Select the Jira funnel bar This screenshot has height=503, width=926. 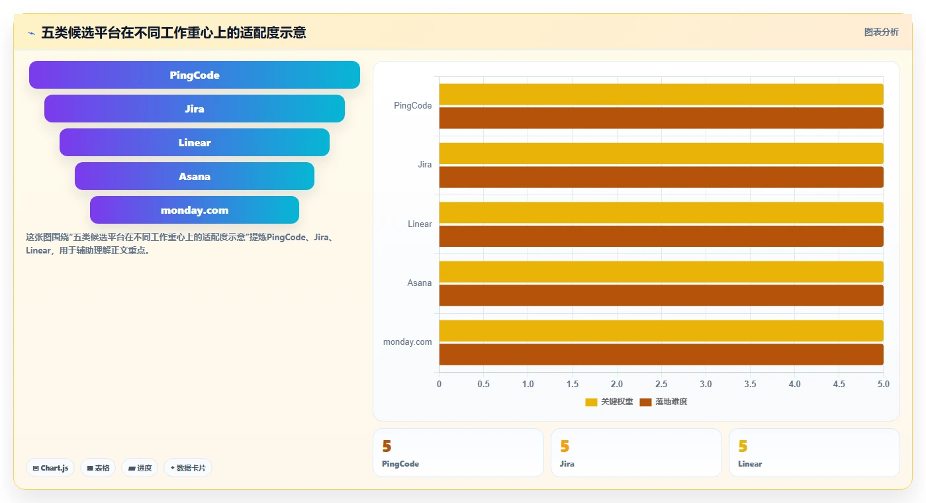point(195,109)
